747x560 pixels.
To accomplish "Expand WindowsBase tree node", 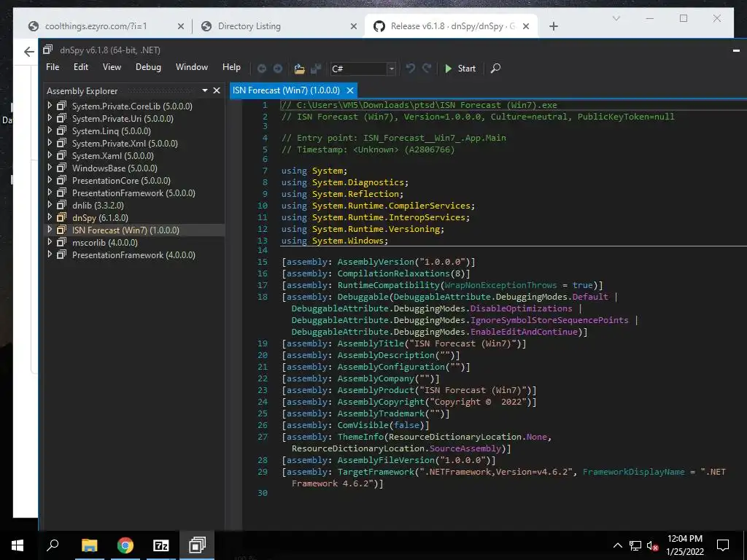I will click(50, 168).
